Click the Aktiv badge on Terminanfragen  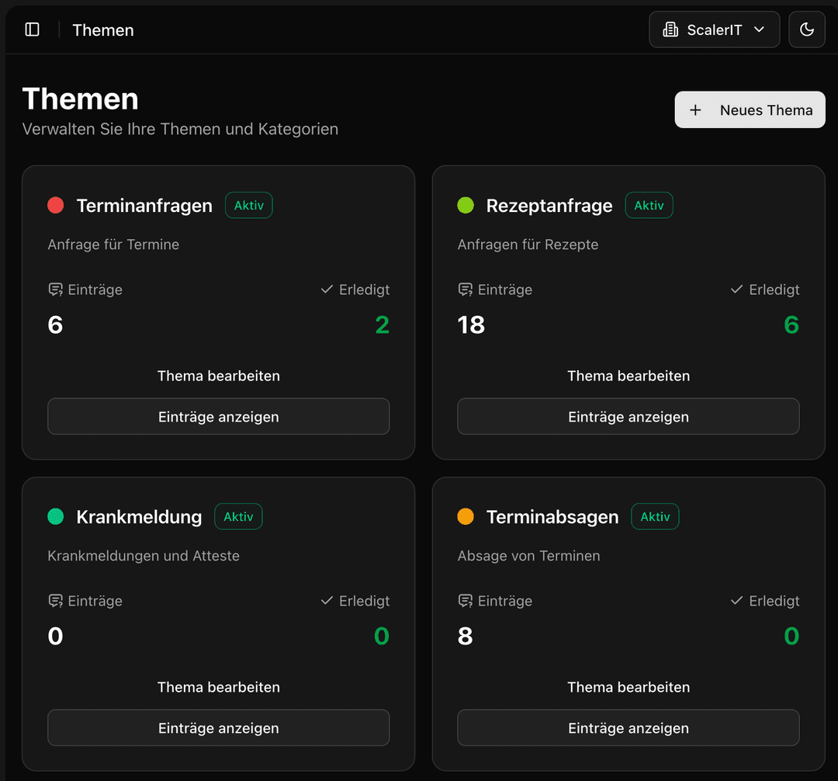click(x=249, y=206)
